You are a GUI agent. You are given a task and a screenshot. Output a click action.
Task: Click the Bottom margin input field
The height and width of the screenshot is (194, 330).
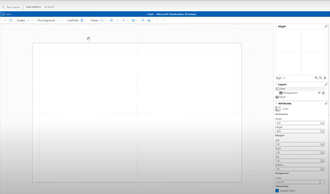point(298,169)
